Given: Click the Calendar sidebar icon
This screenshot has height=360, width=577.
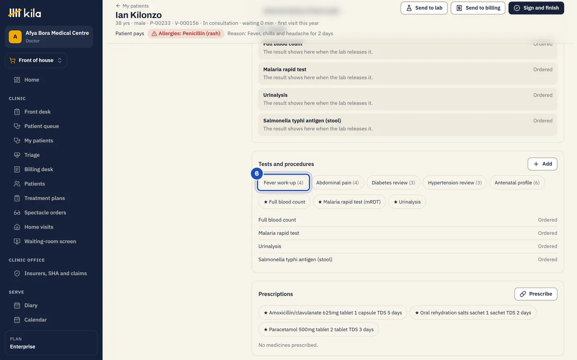Looking at the screenshot, I should [17, 320].
